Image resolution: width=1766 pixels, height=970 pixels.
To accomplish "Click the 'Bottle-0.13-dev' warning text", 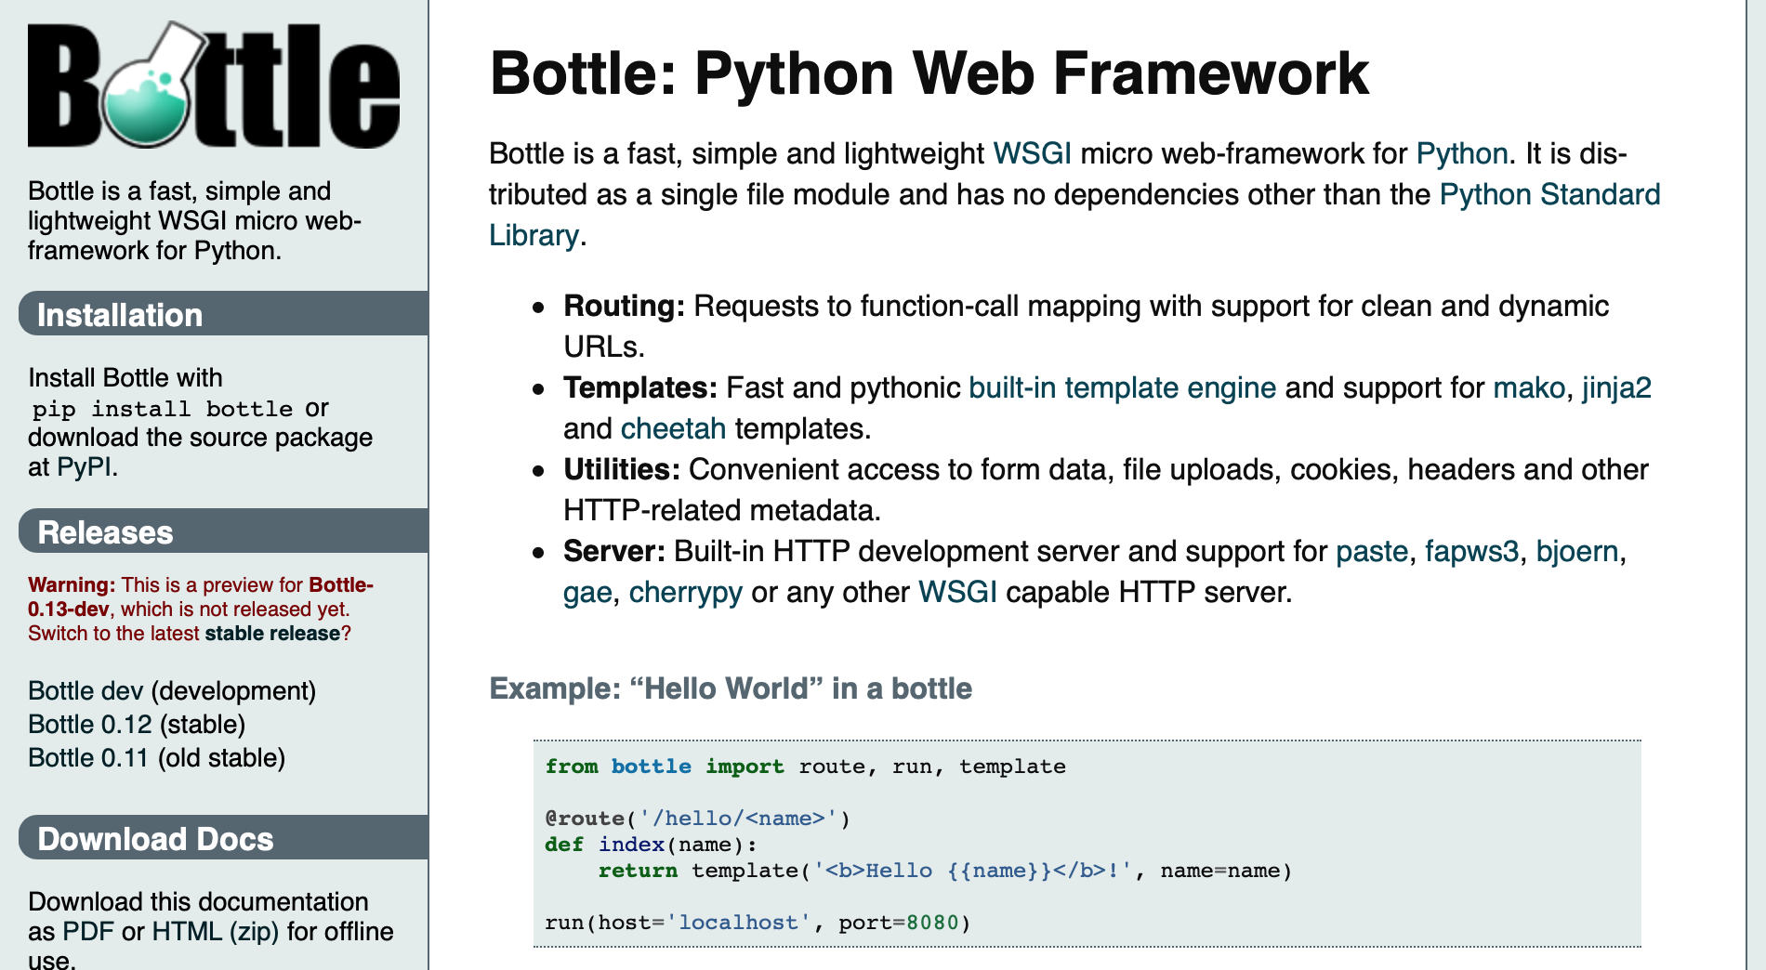I will [x=201, y=597].
